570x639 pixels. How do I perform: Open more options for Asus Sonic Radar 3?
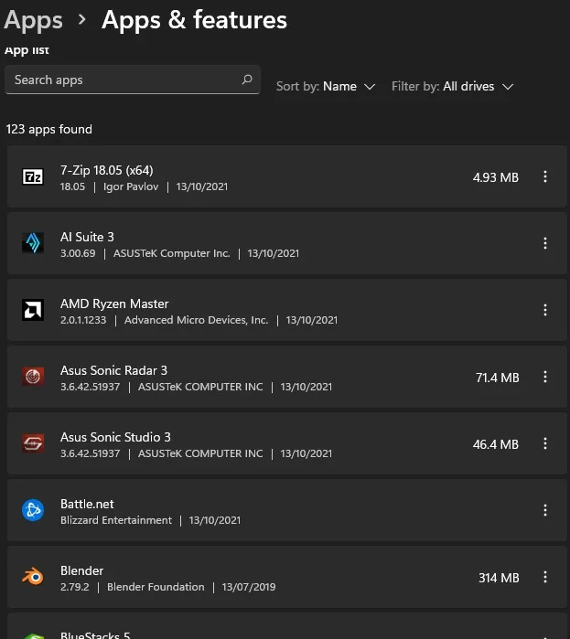click(x=545, y=377)
